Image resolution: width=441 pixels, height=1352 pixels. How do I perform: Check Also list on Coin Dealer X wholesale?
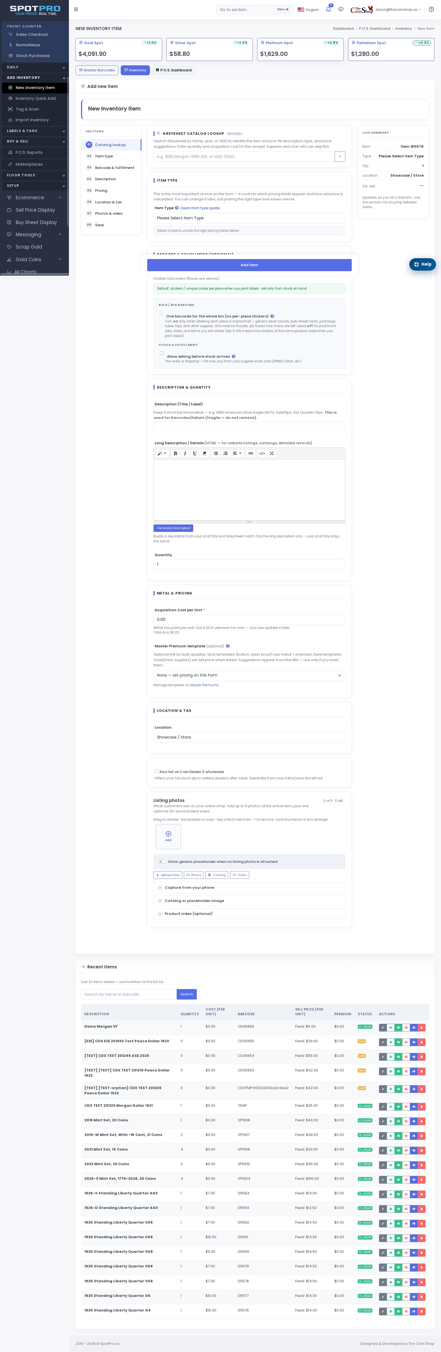click(x=156, y=771)
